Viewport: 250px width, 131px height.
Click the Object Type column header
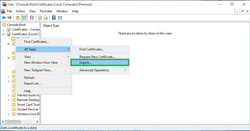51,26
